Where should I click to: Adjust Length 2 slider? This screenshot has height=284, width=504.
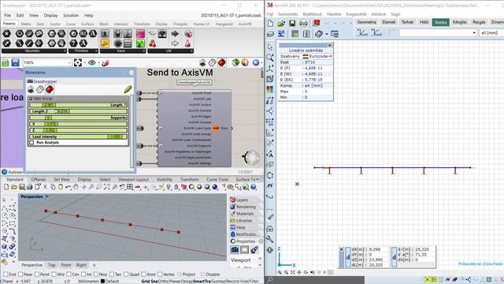point(79,111)
